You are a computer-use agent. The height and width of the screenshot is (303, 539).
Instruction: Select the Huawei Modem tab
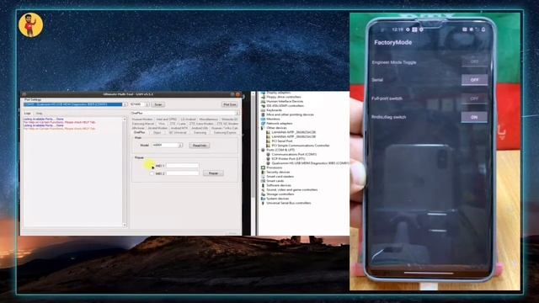pyautogui.click(x=142, y=120)
